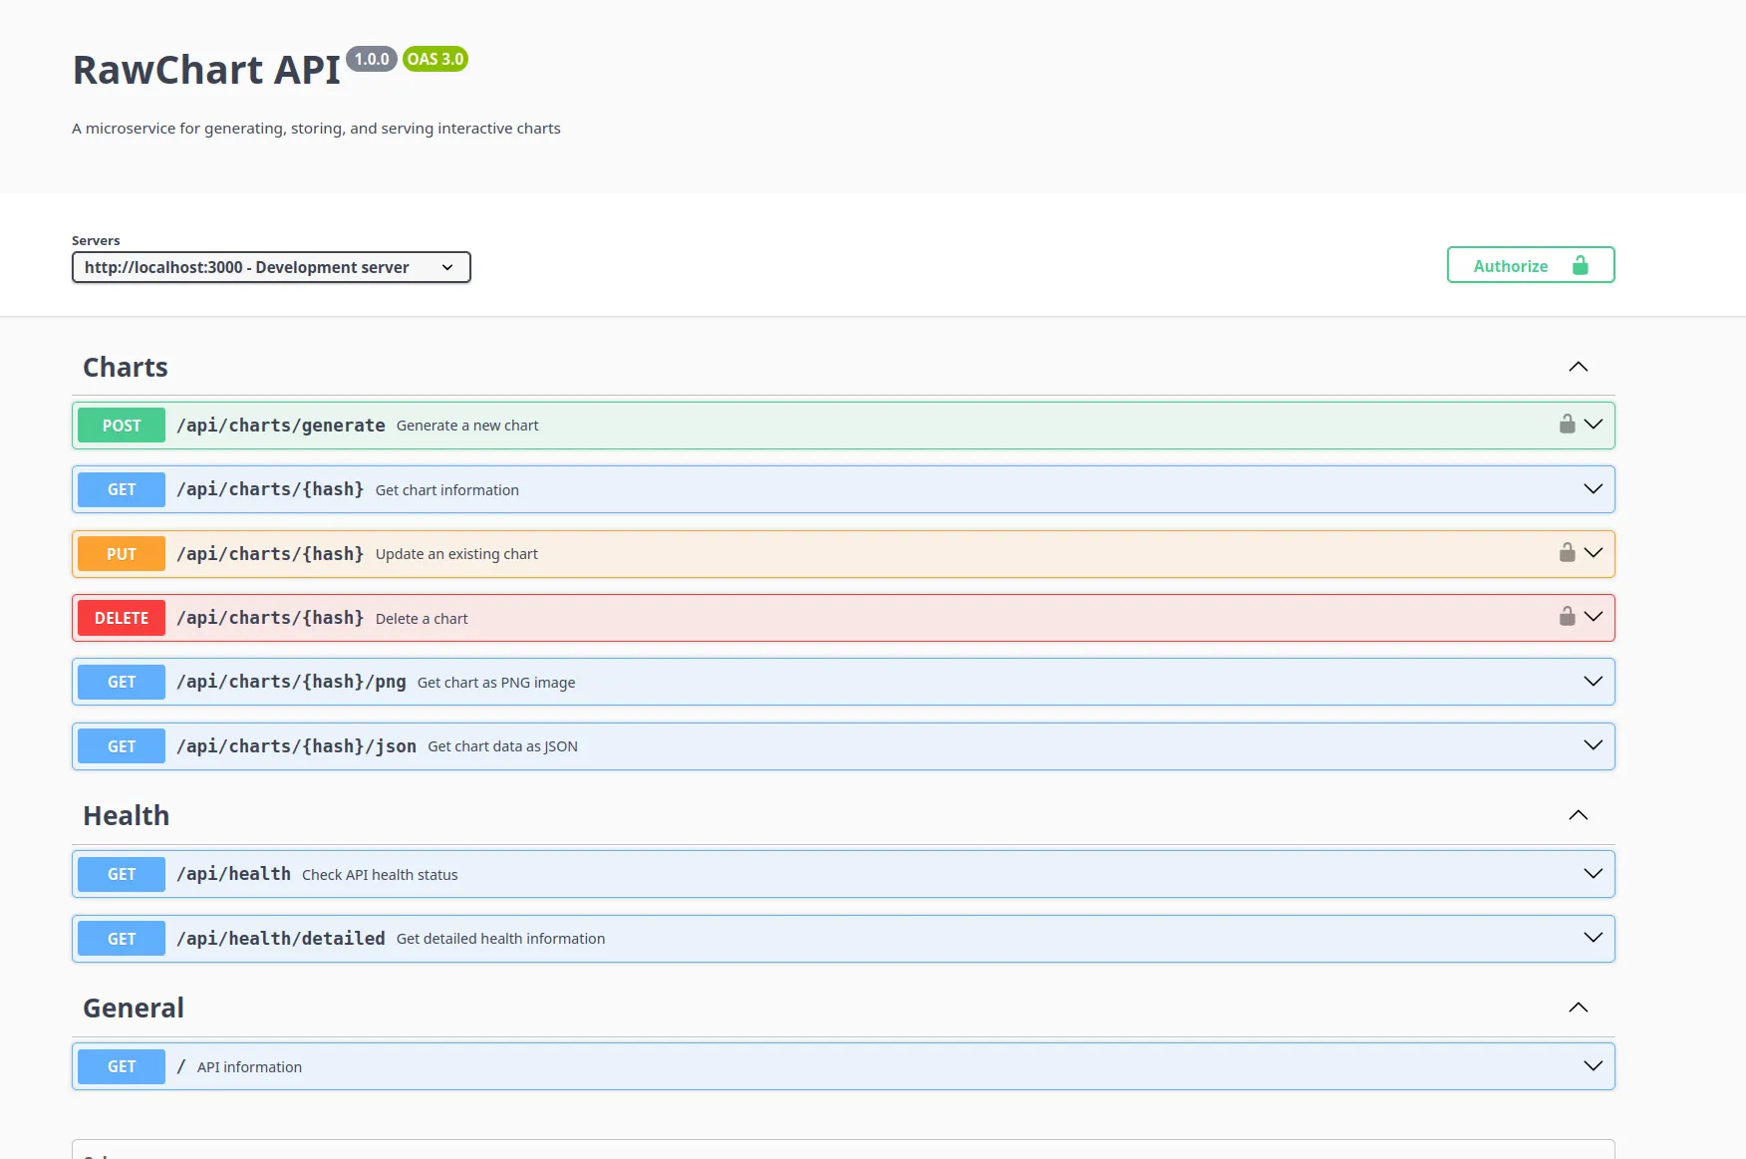Click the Authorize button
Image resolution: width=1746 pixels, height=1159 pixels.
pyautogui.click(x=1531, y=265)
